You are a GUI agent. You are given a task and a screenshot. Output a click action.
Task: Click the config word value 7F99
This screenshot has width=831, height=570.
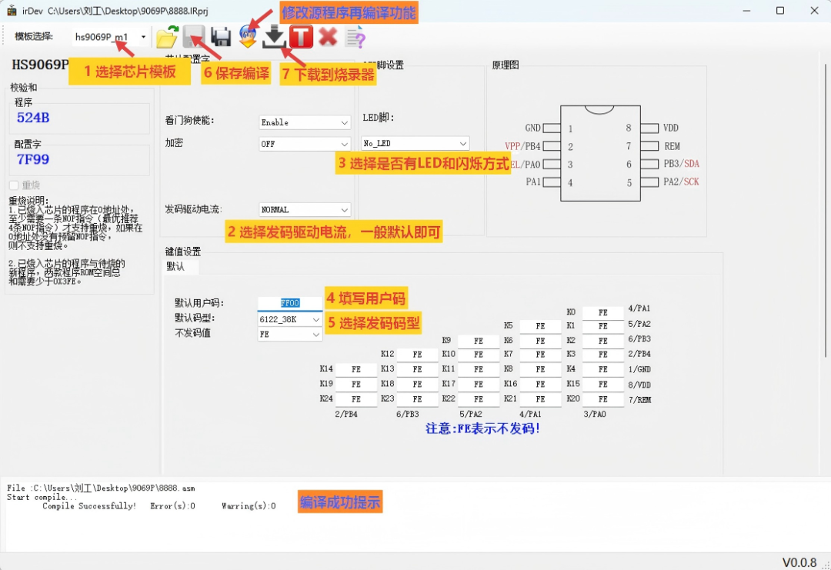coord(33,159)
